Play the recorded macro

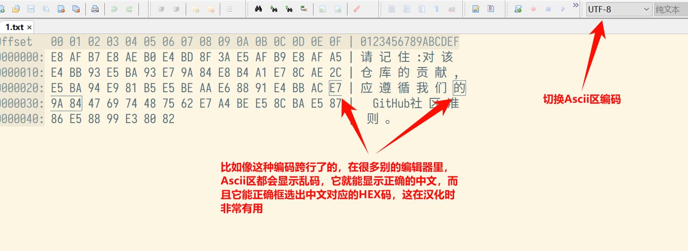(x=563, y=9)
